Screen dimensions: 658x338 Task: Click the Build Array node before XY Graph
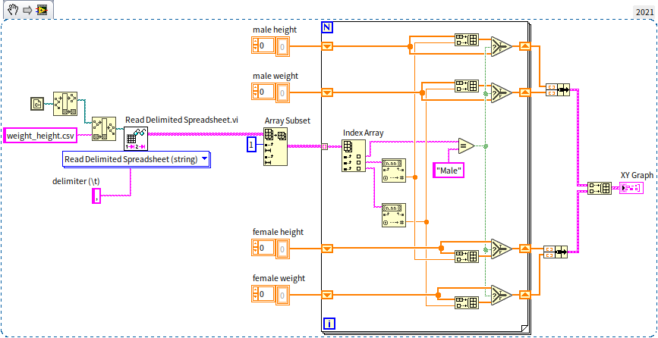click(x=598, y=187)
